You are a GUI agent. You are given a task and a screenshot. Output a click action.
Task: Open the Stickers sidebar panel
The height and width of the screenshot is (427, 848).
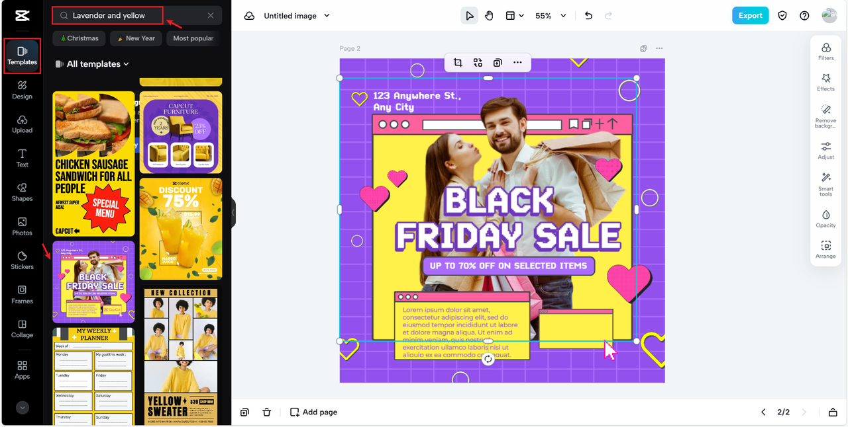tap(22, 260)
